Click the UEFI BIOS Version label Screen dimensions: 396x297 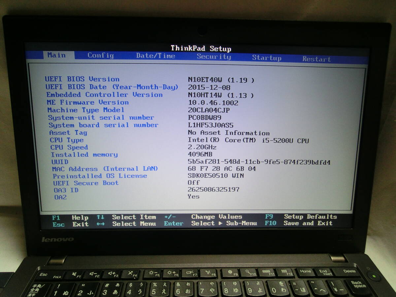82,79
